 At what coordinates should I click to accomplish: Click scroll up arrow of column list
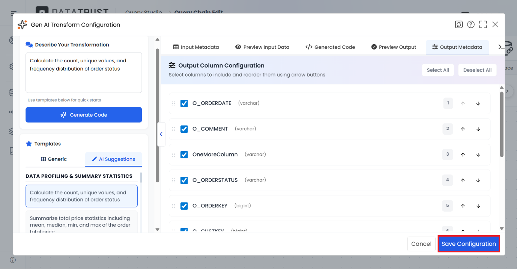tap(502, 88)
